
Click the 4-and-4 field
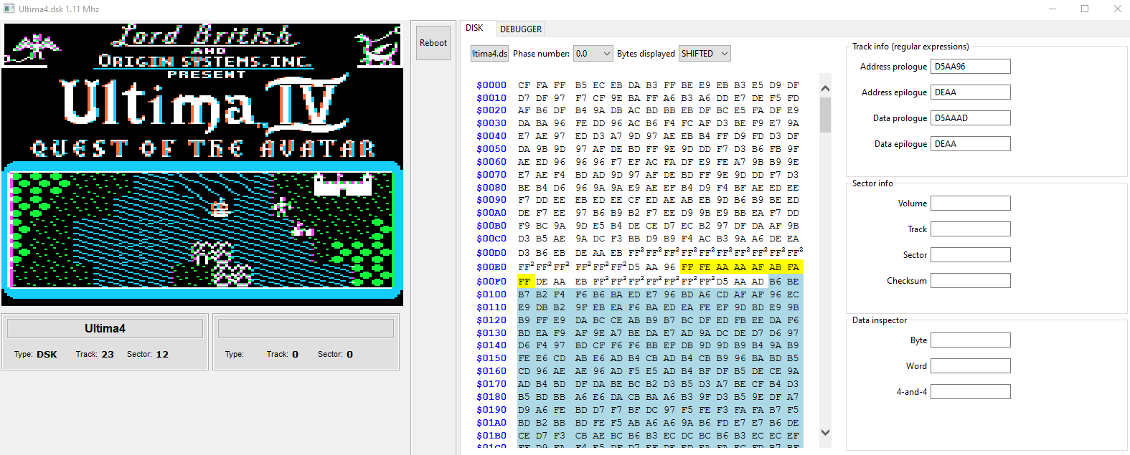971,392
